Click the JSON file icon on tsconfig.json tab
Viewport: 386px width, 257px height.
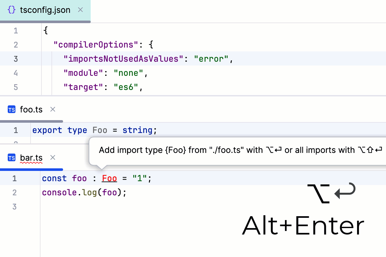(12, 10)
